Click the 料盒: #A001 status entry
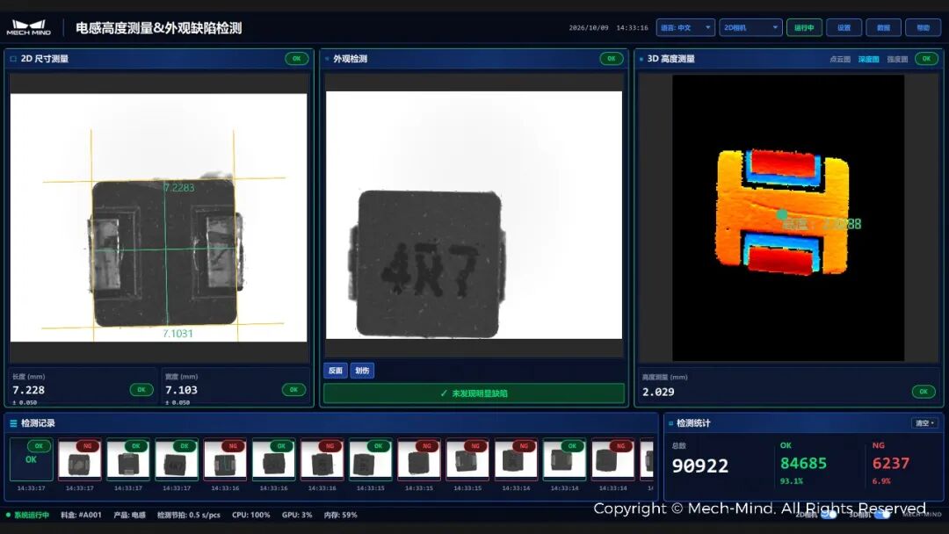This screenshot has height=534, width=949. [x=81, y=516]
